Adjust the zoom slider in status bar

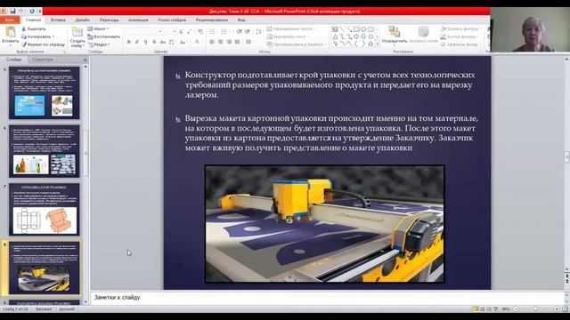click(535, 309)
